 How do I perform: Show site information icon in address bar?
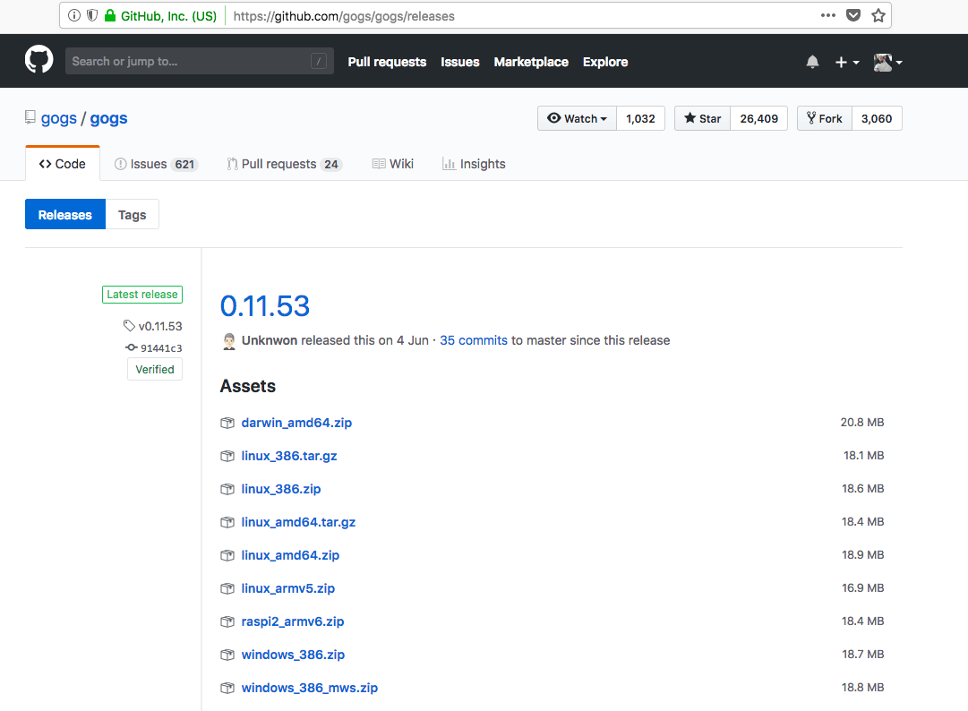(74, 15)
